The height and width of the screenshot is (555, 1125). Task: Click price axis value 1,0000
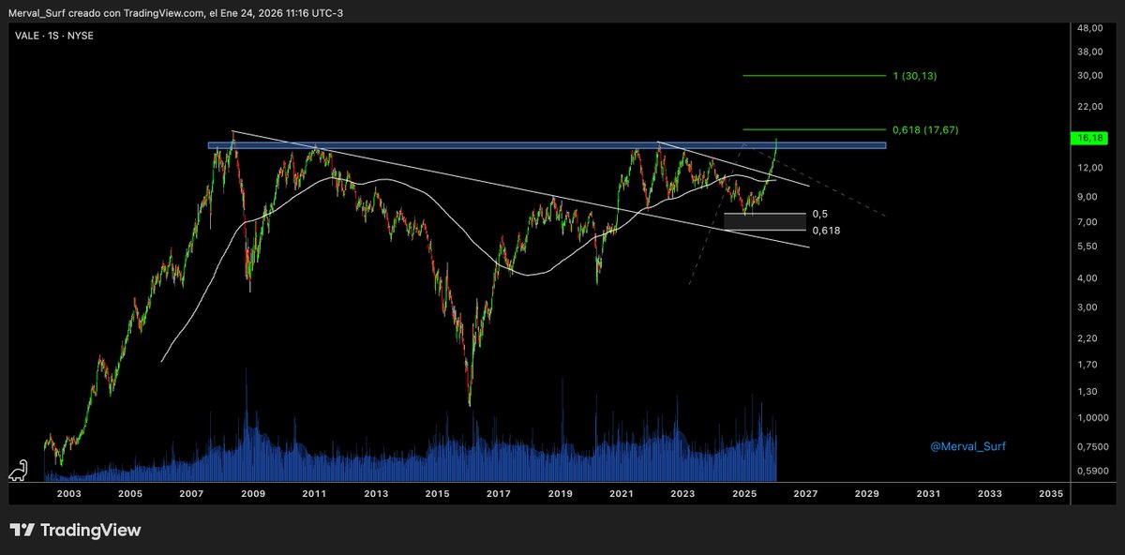(1091, 418)
